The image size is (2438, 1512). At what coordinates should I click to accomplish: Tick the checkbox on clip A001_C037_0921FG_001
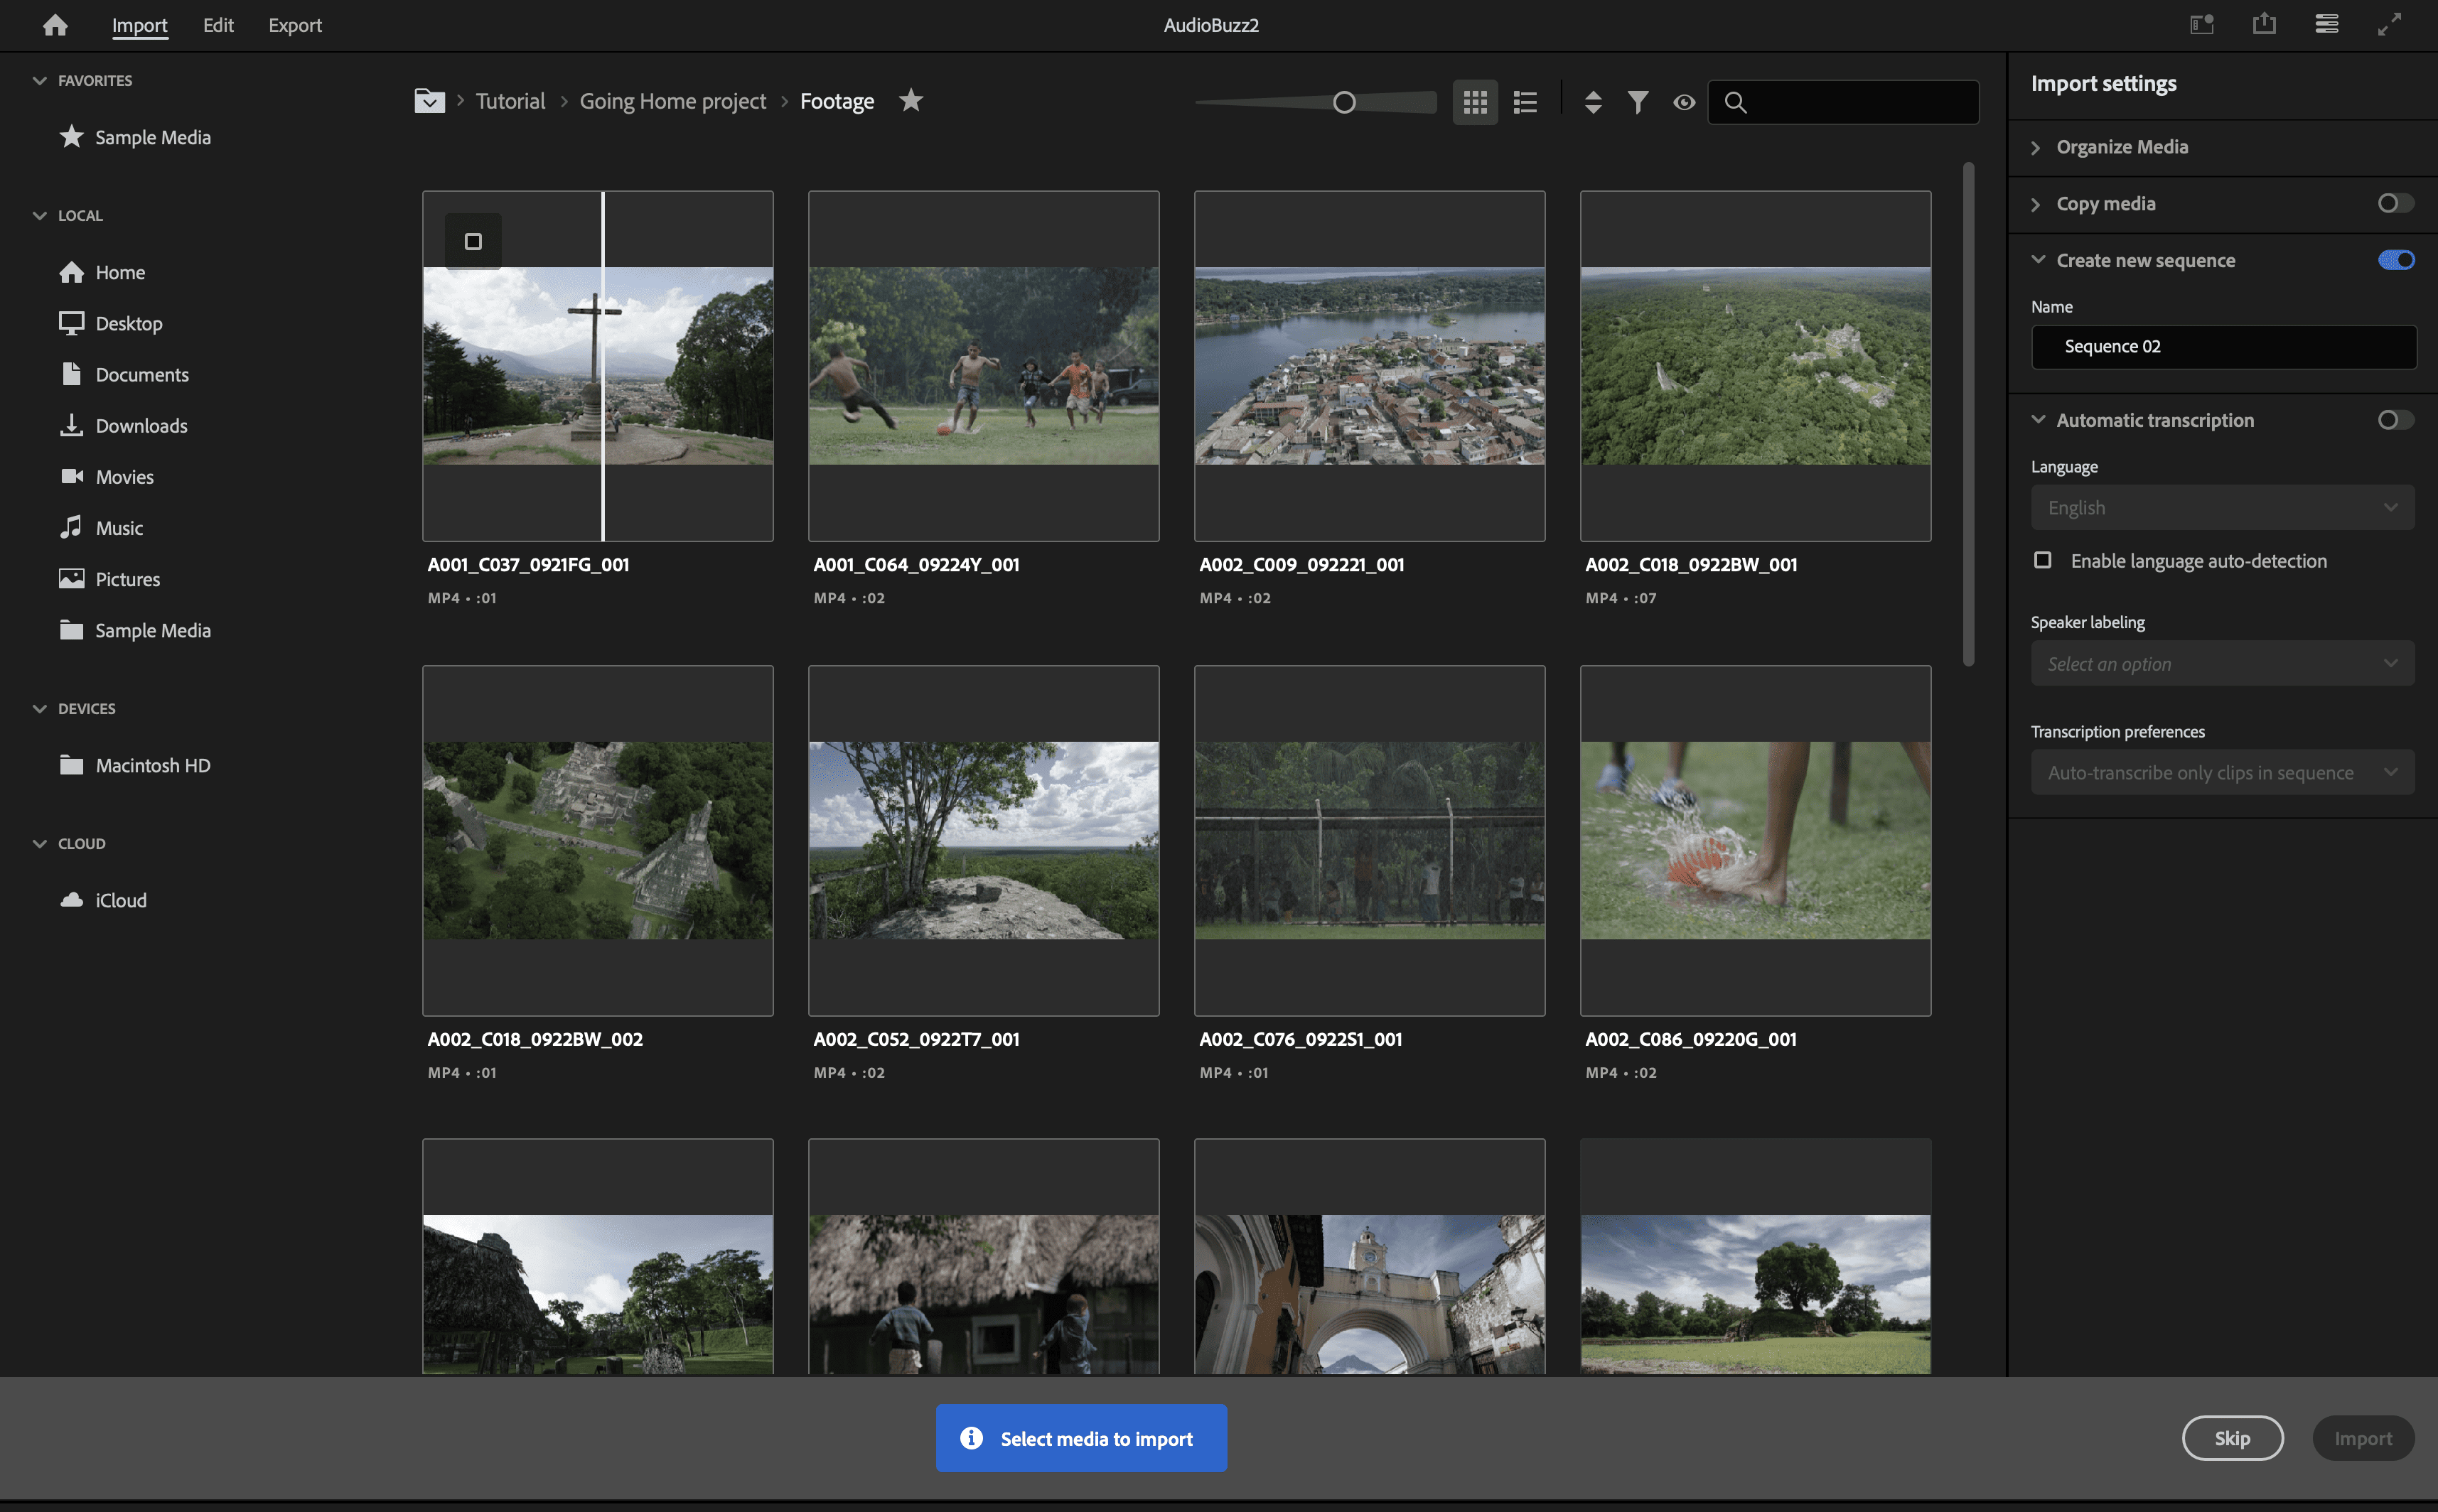473,241
